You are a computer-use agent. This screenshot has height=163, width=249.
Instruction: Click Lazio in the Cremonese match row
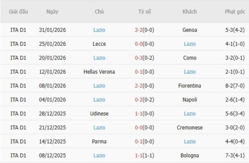pos(99,128)
